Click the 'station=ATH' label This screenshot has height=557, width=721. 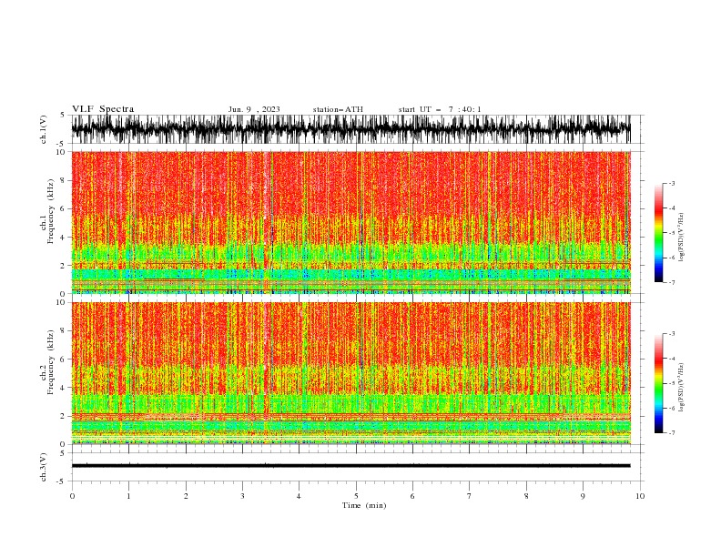click(338, 109)
